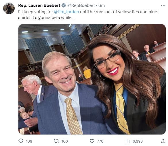Screen dimensions: 168x146
Task: Click the retweet arrows icon
Action: [56, 141]
